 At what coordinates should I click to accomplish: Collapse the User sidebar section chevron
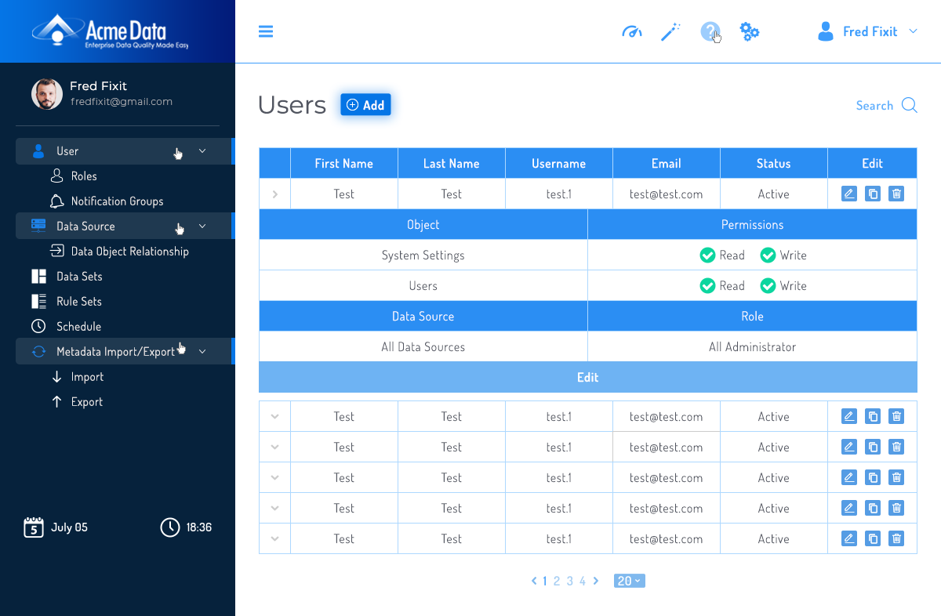[x=202, y=151]
